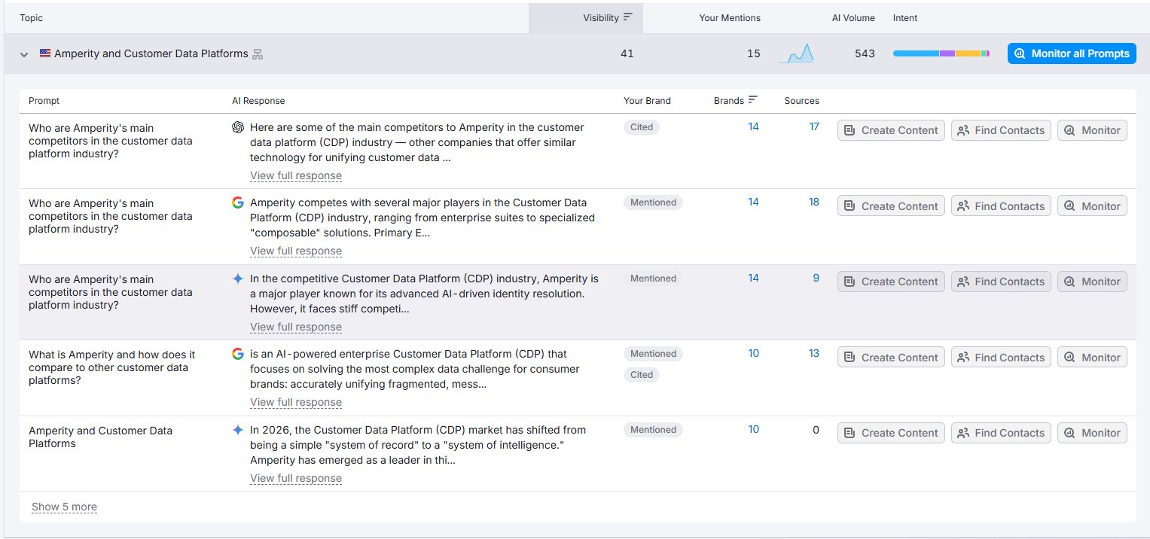The width and height of the screenshot is (1150, 539).
Task: Click the Your Mentions column header
Action: tap(730, 17)
